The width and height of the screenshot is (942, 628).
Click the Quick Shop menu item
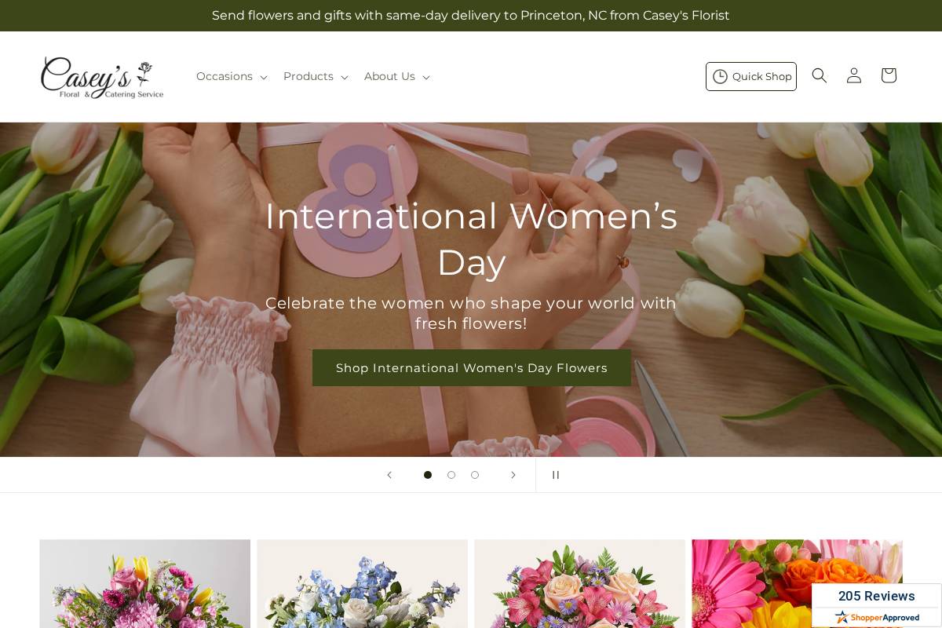(x=751, y=76)
